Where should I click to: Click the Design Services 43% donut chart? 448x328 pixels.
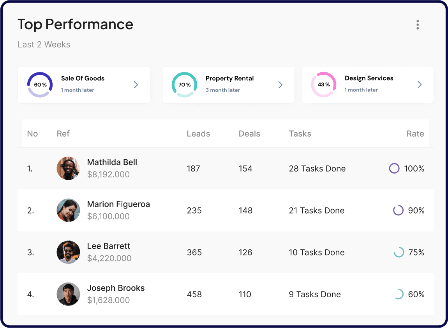tap(323, 85)
